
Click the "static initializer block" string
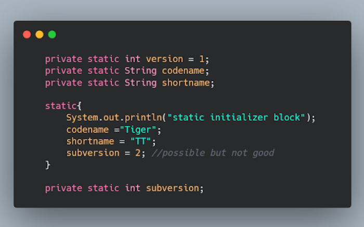[236, 117]
